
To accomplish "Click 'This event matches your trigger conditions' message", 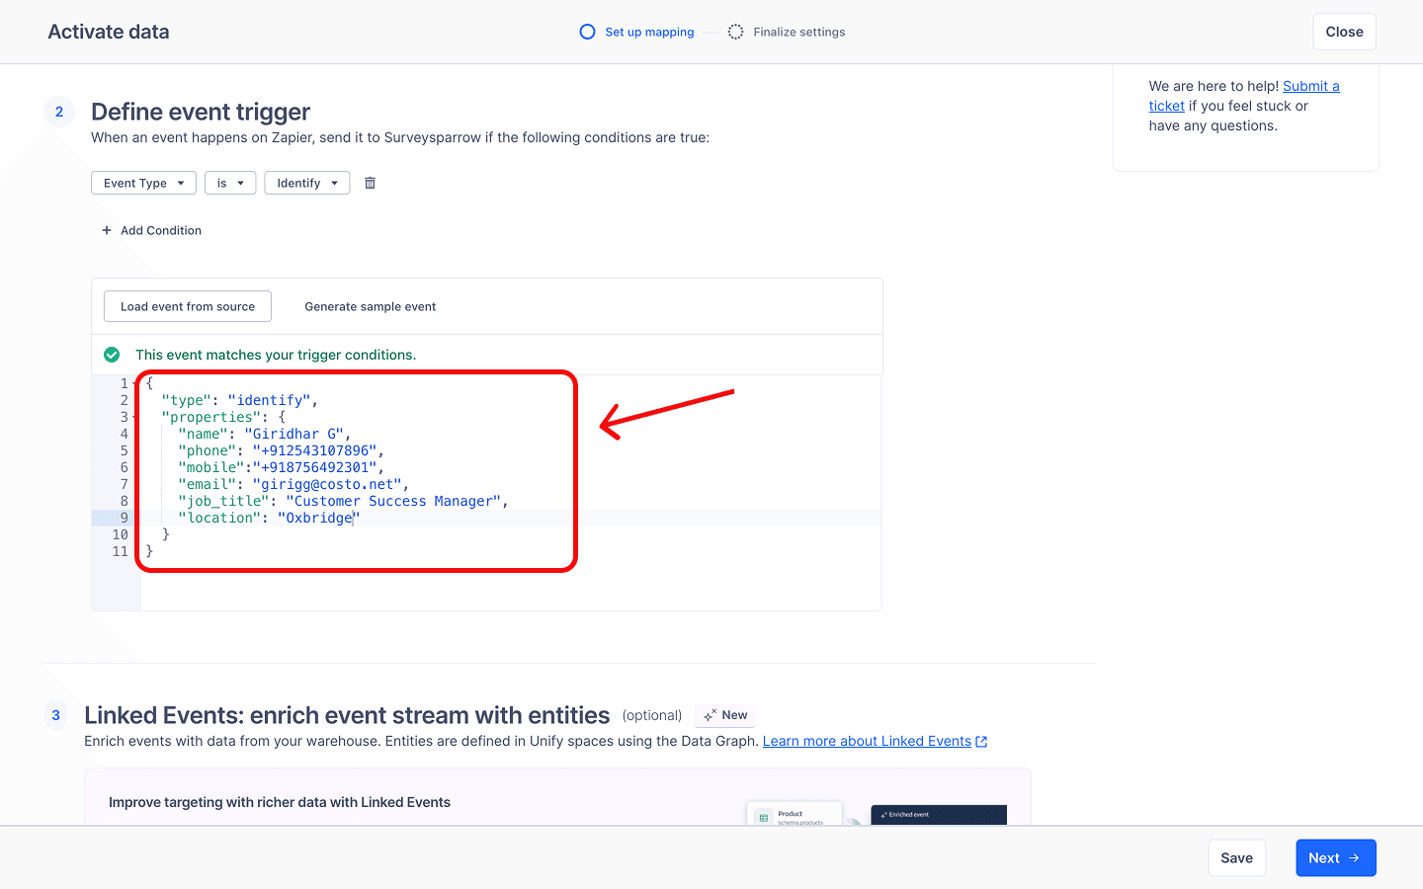I will click(x=276, y=355).
